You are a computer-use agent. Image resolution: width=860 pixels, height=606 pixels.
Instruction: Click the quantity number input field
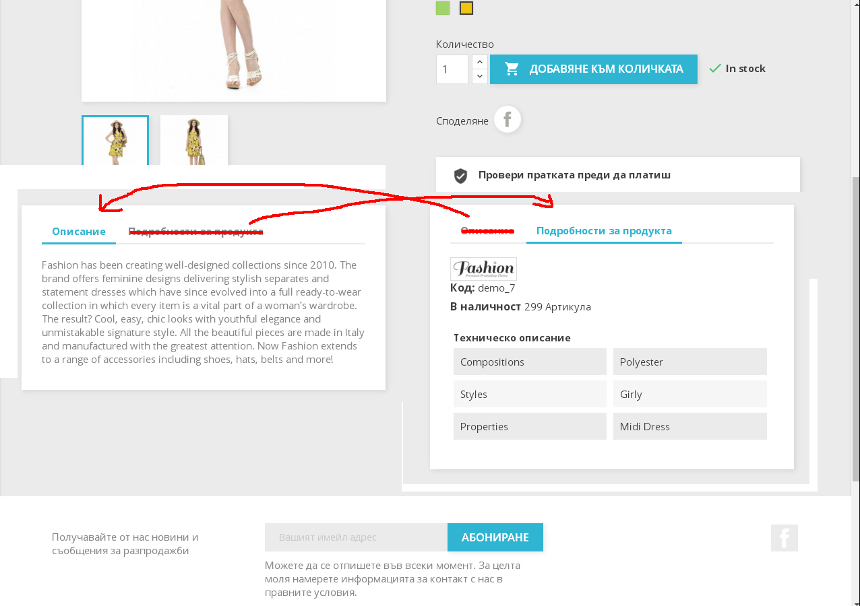[x=452, y=69]
